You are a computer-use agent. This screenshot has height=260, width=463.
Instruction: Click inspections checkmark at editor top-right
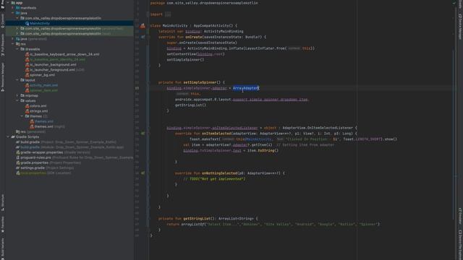(454, 3)
